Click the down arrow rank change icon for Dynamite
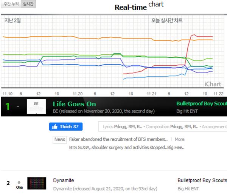The height and width of the screenshot is (194, 227). (x=19, y=183)
